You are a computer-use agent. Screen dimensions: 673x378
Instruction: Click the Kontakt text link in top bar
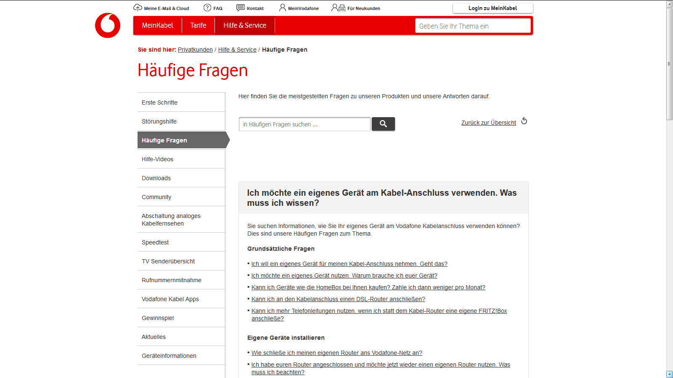click(x=255, y=8)
